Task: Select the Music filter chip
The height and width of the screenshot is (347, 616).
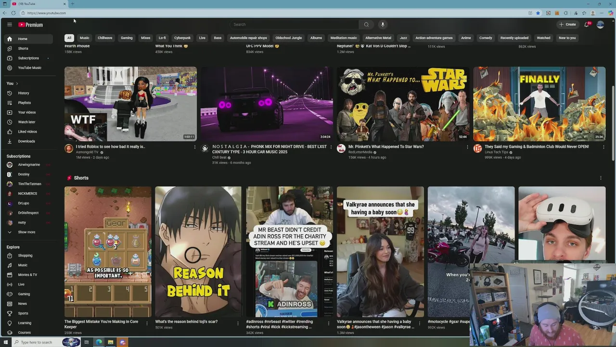Action: click(x=85, y=38)
